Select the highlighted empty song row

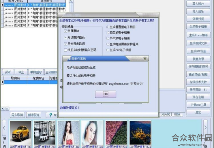coord(31,82)
